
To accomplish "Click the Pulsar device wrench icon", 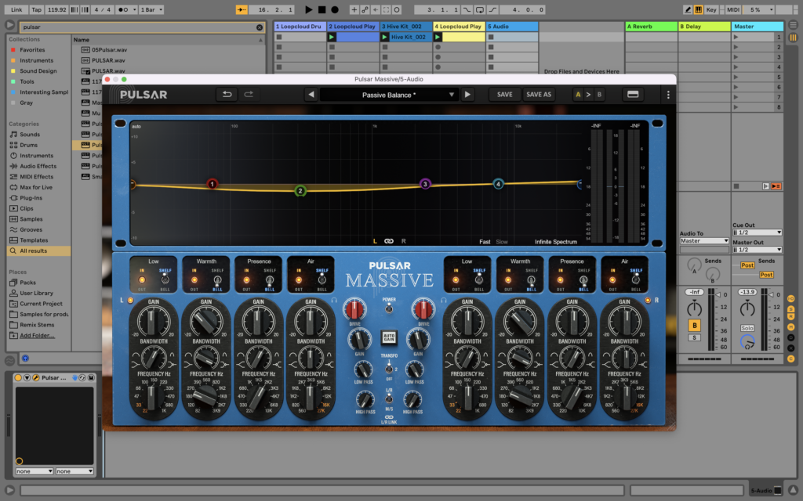I will pos(36,378).
